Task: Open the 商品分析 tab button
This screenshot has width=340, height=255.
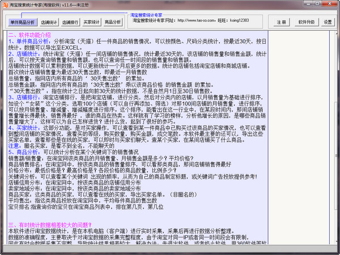Action: pyautogui.click(x=113, y=22)
